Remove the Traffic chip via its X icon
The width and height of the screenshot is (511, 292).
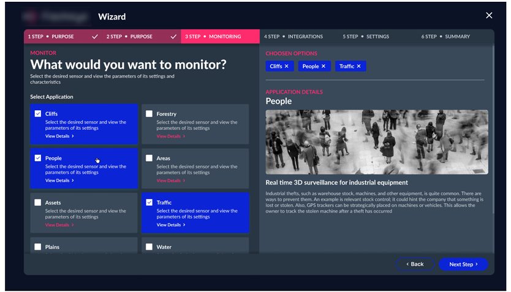359,66
